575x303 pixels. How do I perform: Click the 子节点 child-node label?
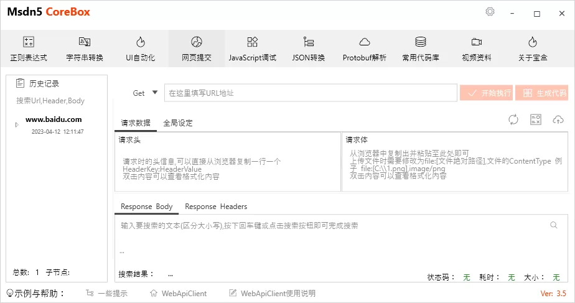click(58, 272)
